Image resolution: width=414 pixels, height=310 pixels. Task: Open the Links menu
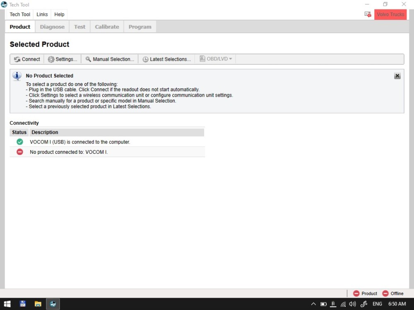tap(42, 14)
